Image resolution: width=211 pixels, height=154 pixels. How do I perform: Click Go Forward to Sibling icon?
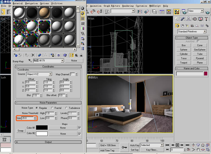(81, 55)
